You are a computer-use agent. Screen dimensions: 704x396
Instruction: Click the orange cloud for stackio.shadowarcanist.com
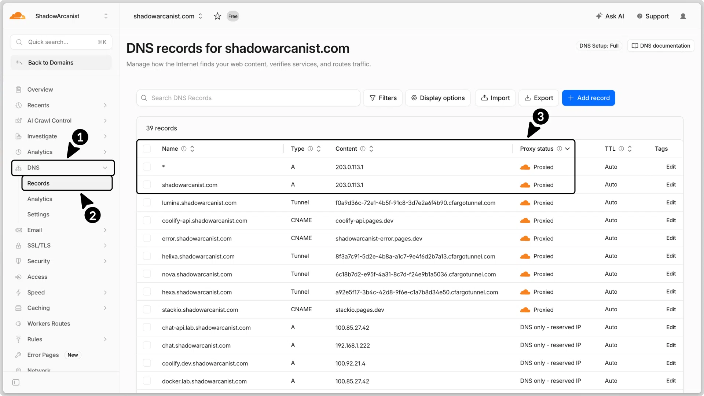(525, 310)
